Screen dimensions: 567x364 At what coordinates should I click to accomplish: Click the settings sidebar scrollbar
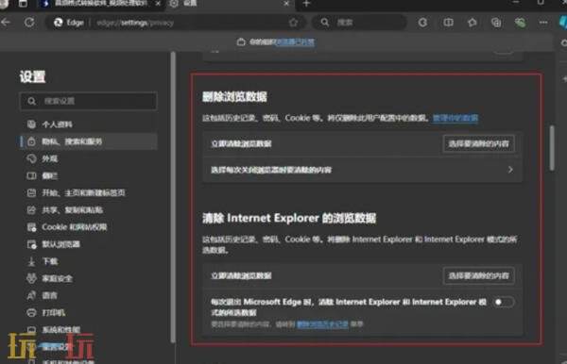click(173, 197)
